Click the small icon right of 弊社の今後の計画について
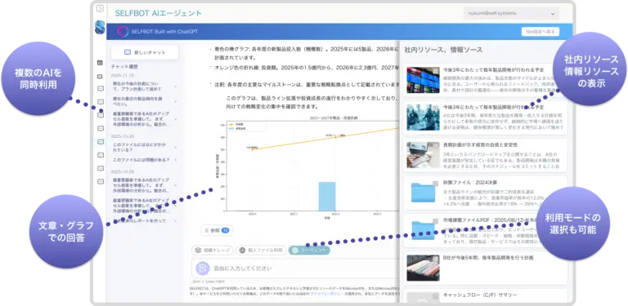Screen dimensions: 628x306 pos(175,86)
